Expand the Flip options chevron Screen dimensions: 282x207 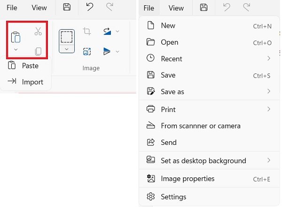(x=117, y=52)
